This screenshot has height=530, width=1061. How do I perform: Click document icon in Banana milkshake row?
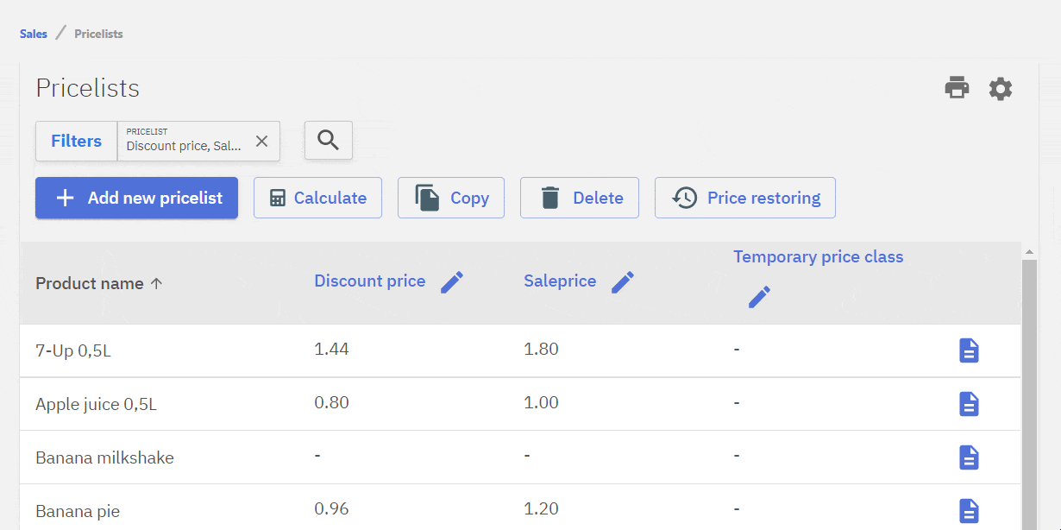click(969, 457)
